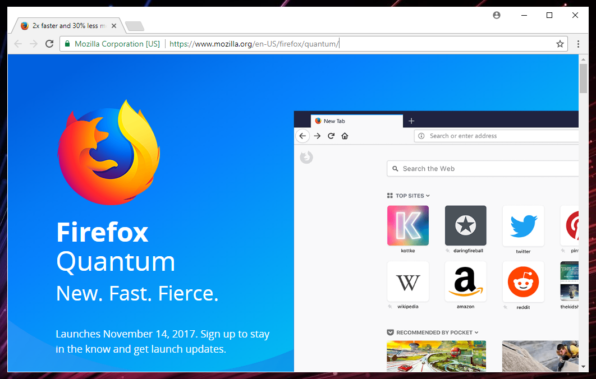Click the plus icon beside New Tab
This screenshot has height=379, width=596.
point(411,121)
